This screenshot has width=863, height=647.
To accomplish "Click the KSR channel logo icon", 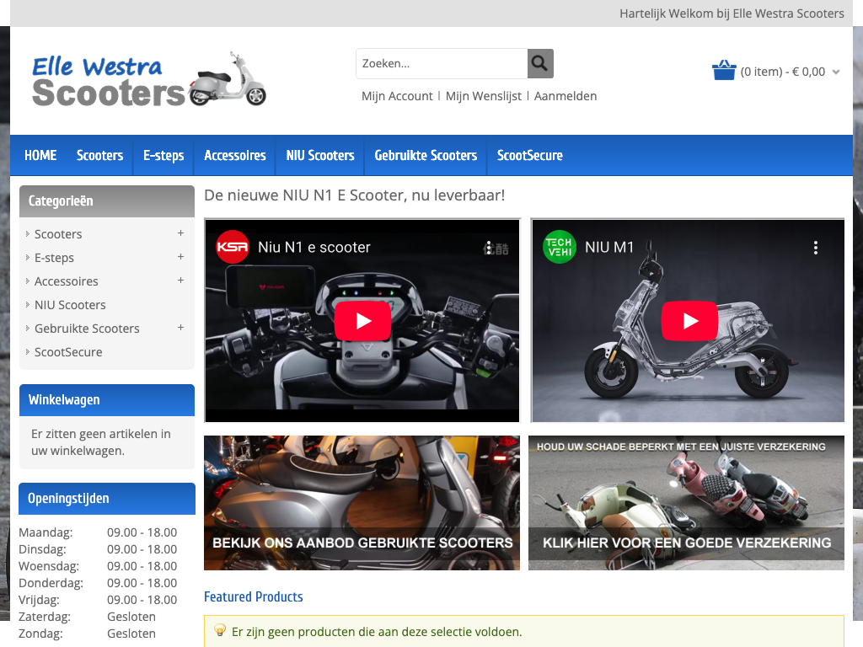I will point(233,248).
